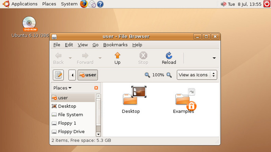Open the Go menu
This screenshot has height=152, width=271.
95,45
